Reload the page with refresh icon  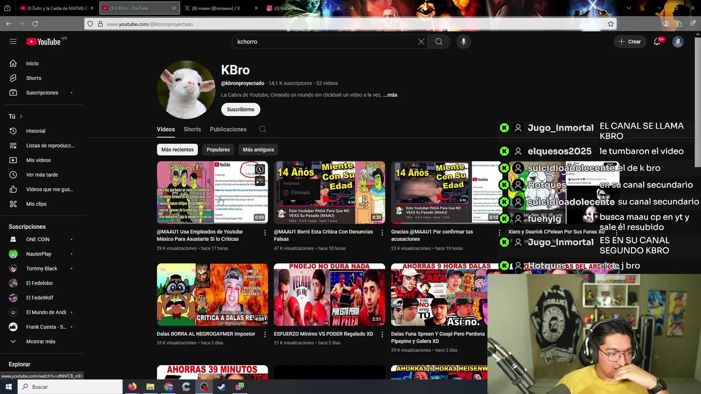[35, 24]
